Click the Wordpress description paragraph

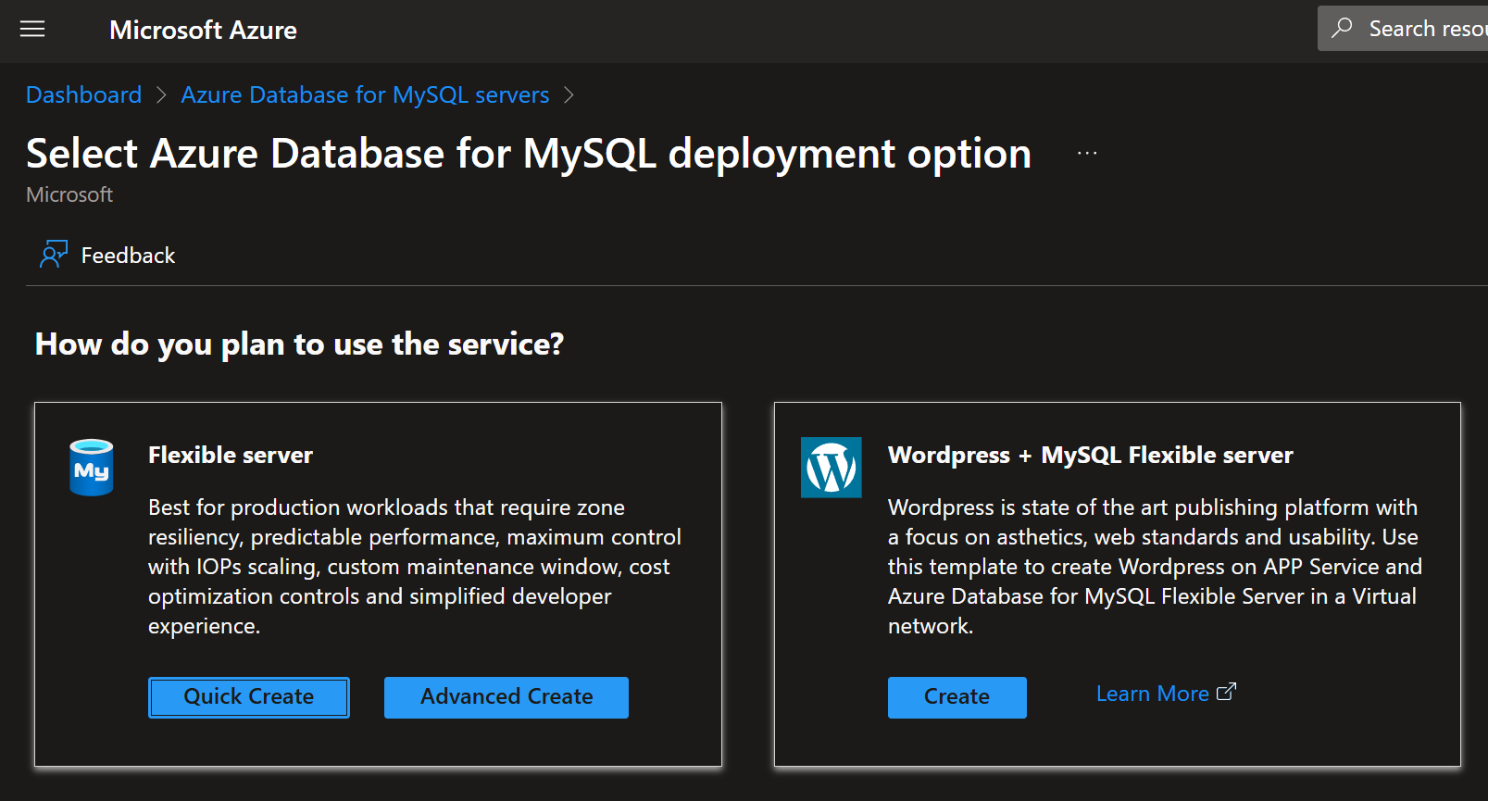coord(1155,567)
